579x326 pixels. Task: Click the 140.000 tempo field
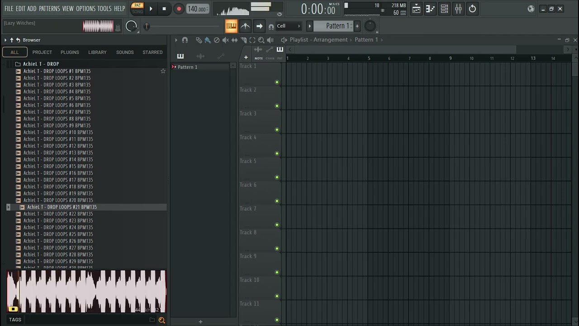coord(198,9)
